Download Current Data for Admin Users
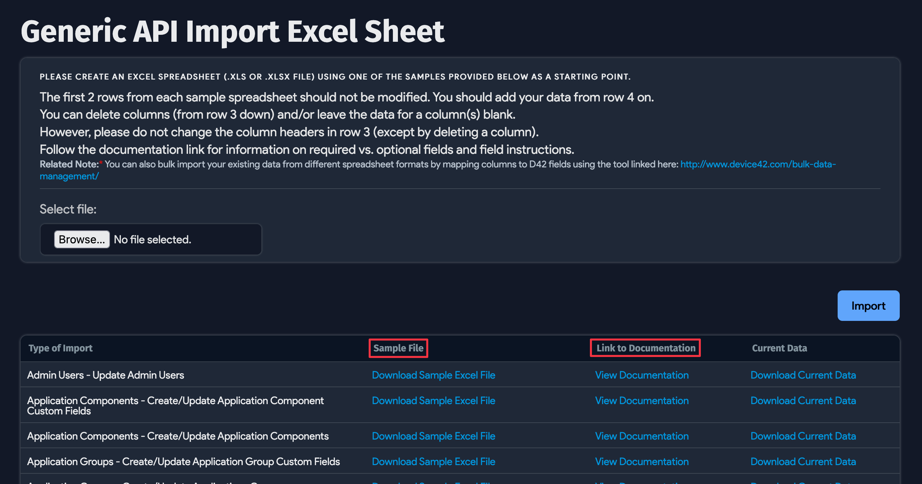The width and height of the screenshot is (922, 484). [803, 375]
